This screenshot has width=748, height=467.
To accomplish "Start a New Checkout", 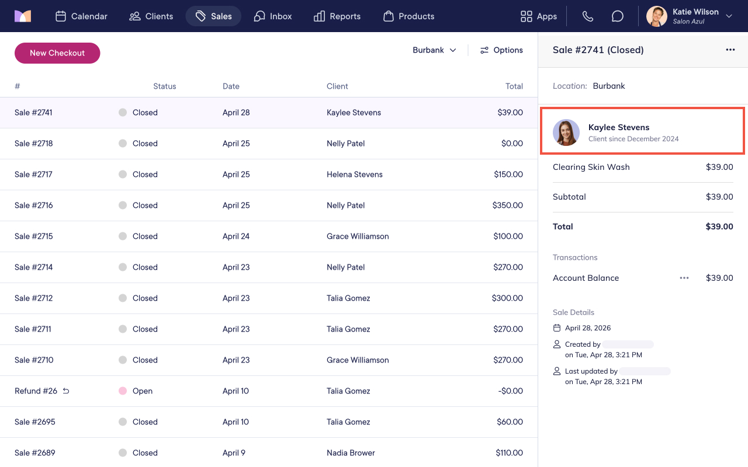I will point(57,53).
